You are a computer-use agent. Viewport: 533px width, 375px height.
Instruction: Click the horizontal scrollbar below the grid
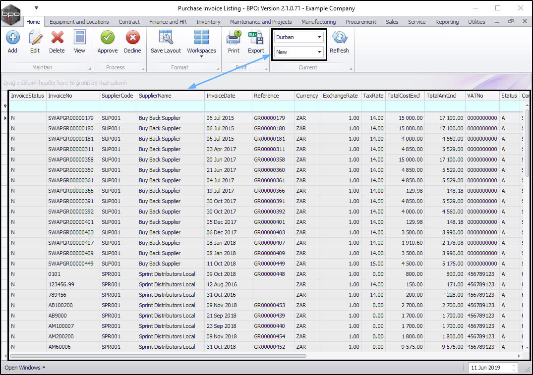[x=159, y=356]
